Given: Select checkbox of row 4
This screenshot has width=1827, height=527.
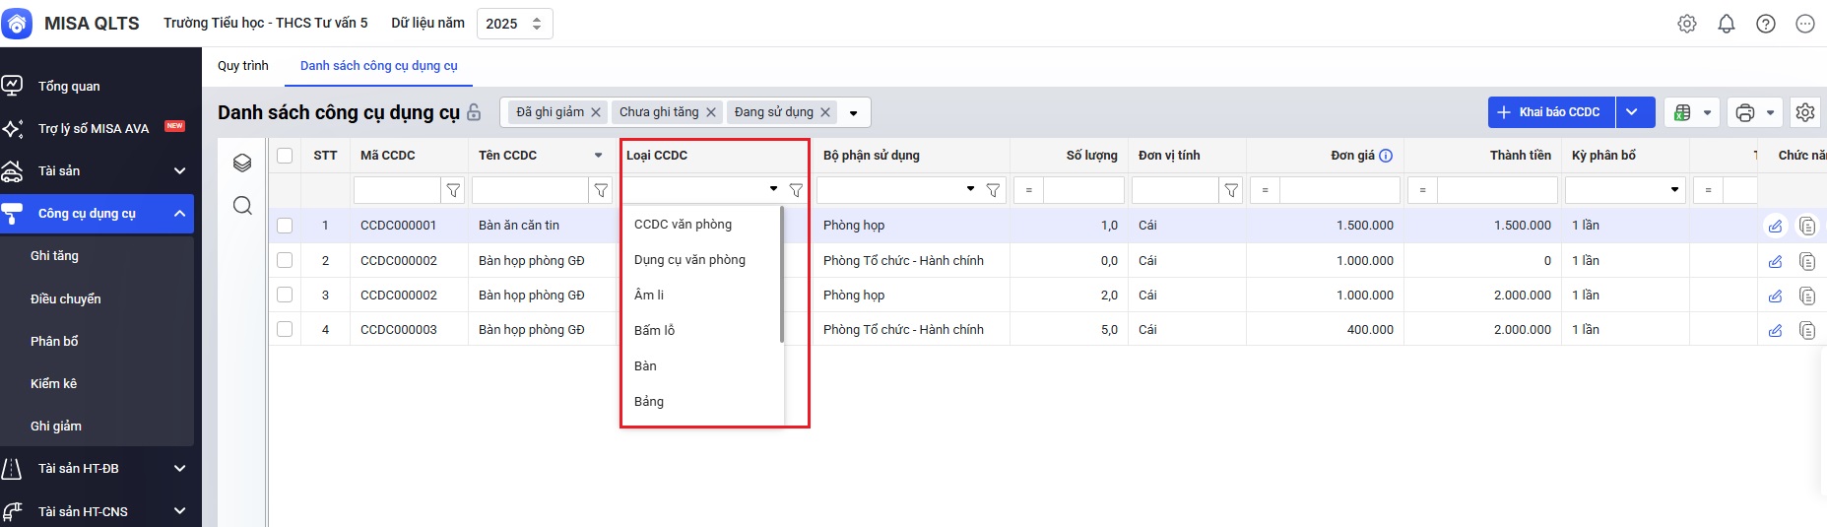Looking at the screenshot, I should 285,329.
